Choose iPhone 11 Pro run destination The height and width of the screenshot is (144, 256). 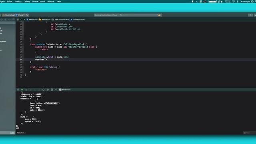tap(22, 15)
